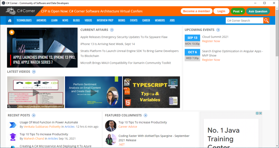Open the Jobs menu item
Viewport: 279px width, 148px height.
172,21
